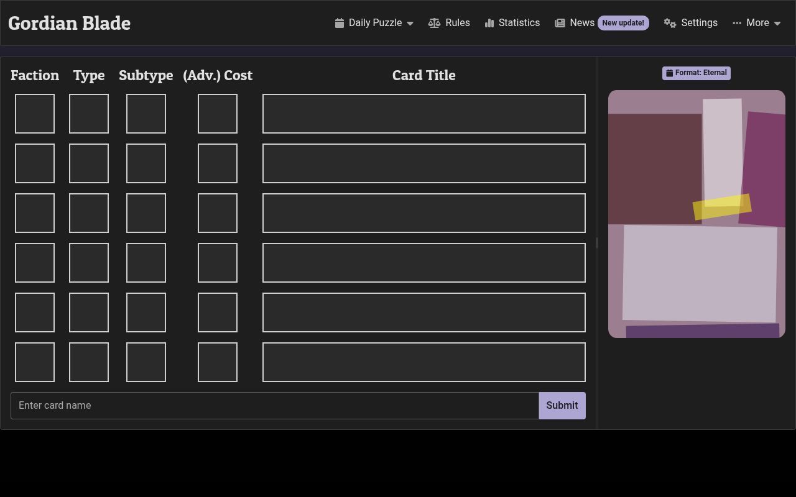Click first row Faction box
The image size is (796, 497).
(x=35, y=114)
